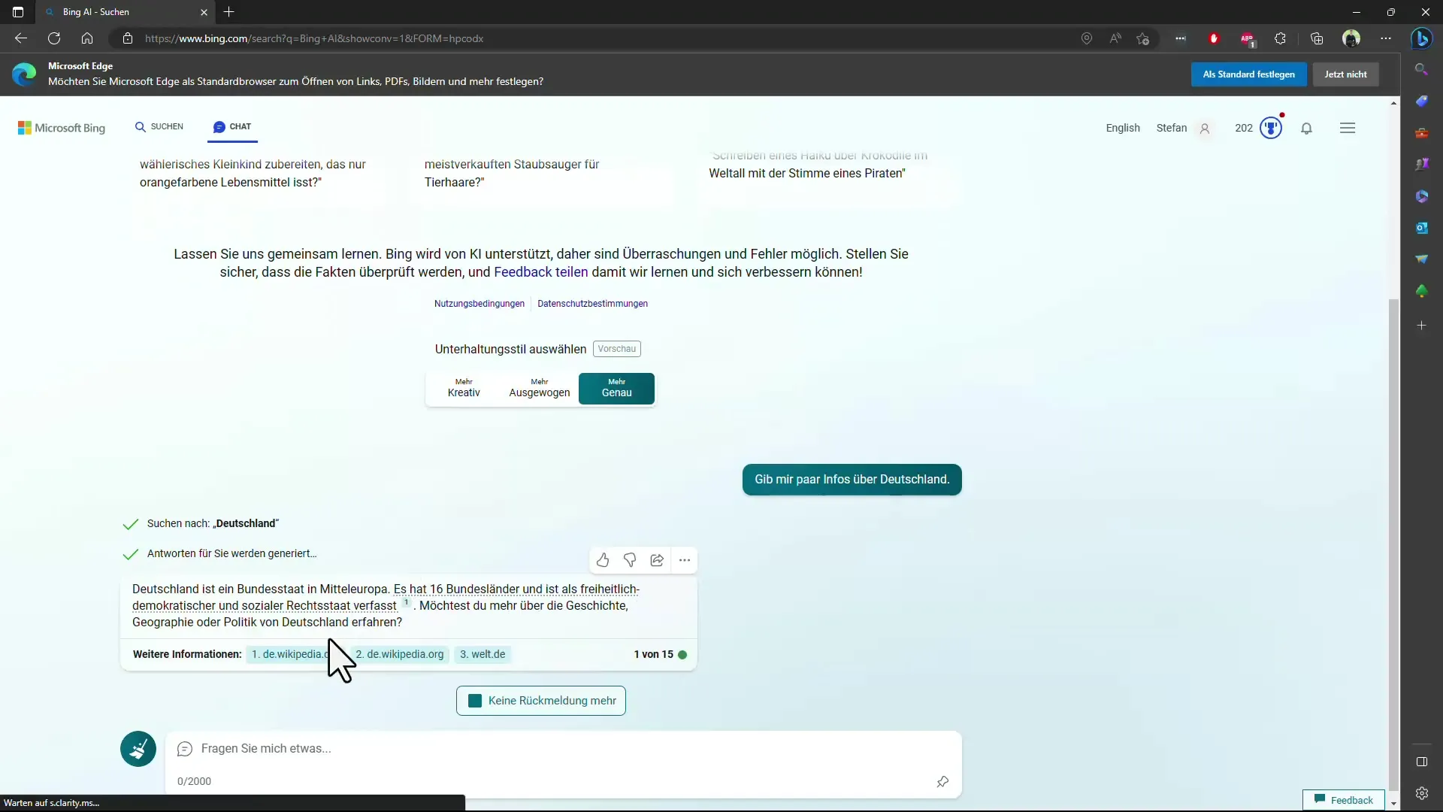Pin the chat input box
The height and width of the screenshot is (812, 1443).
click(x=942, y=782)
